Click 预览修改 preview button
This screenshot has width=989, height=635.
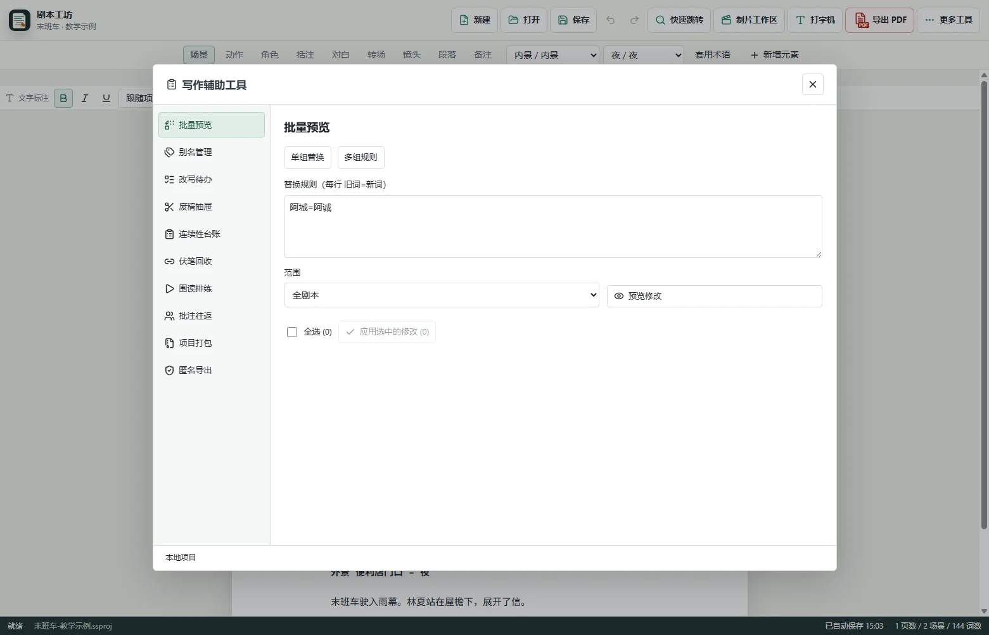(x=715, y=296)
